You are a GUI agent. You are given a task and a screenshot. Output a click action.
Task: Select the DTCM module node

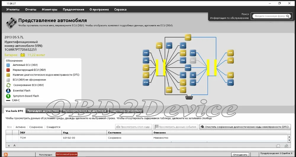[x=146, y=82]
